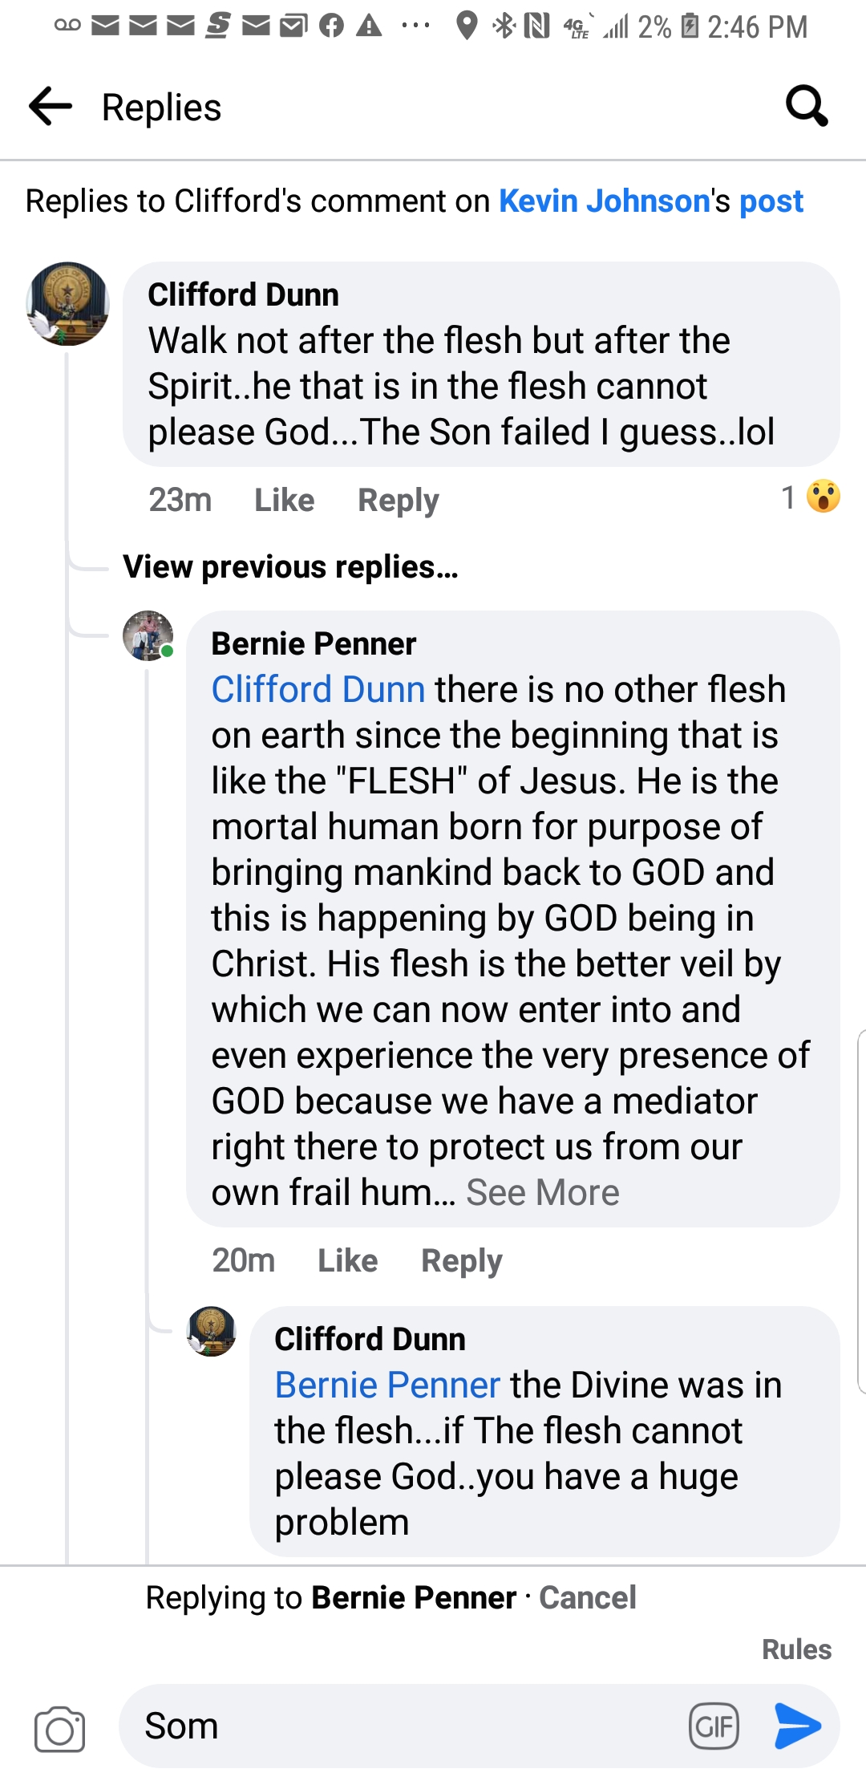Image resolution: width=866 pixels, height=1781 pixels.
Task: Open Bernie Penner's profile picture
Action: [148, 636]
